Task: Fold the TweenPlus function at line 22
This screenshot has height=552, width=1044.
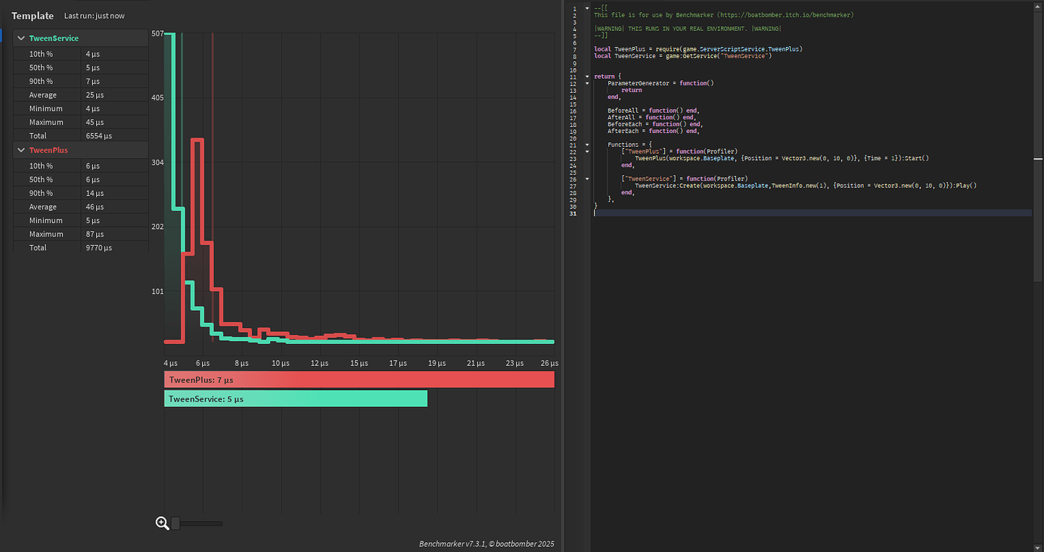Action: click(x=586, y=151)
